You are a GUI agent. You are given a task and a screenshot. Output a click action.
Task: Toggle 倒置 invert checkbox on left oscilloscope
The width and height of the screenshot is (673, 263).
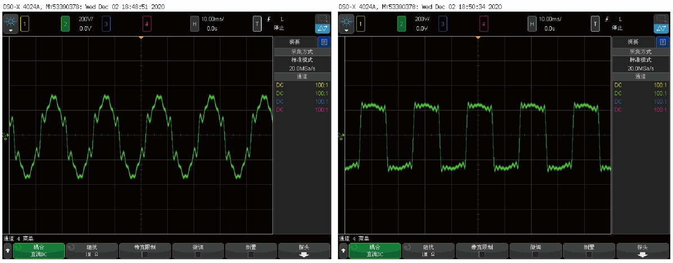[x=251, y=254]
